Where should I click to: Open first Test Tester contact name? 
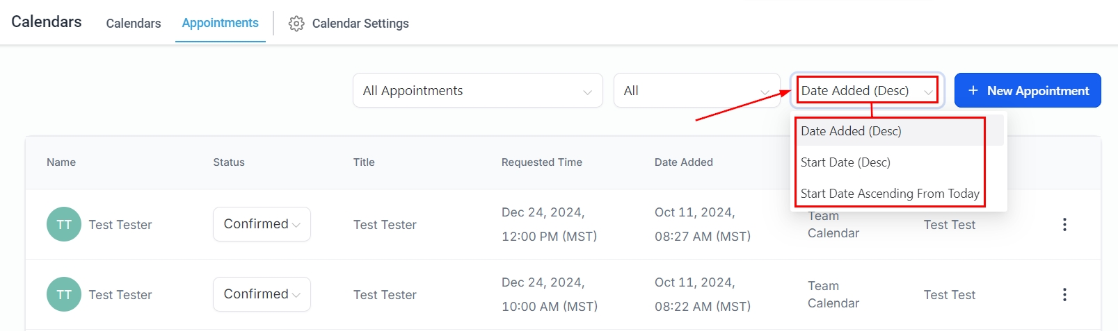click(120, 225)
